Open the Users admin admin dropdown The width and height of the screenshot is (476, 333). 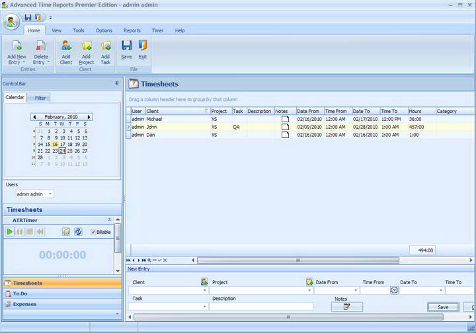click(50, 194)
